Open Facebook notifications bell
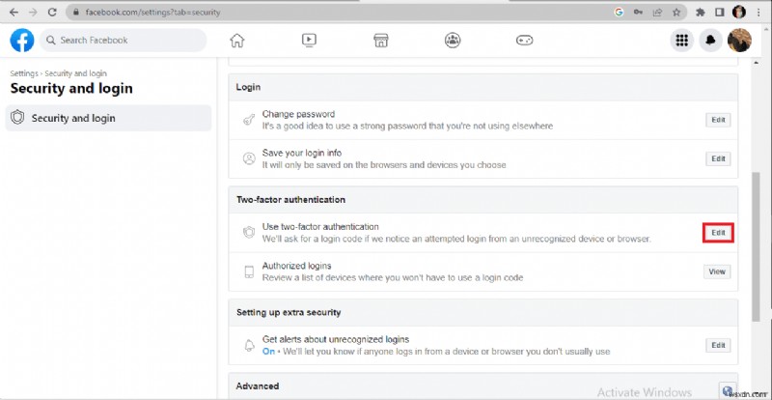 tap(710, 41)
